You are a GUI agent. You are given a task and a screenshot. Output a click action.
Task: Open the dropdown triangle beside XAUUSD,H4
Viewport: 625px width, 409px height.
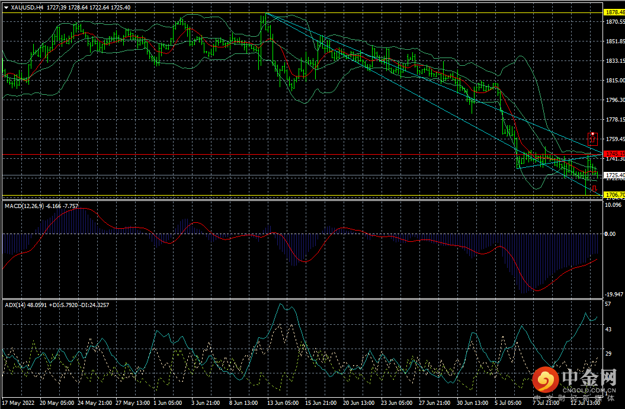pos(6,8)
